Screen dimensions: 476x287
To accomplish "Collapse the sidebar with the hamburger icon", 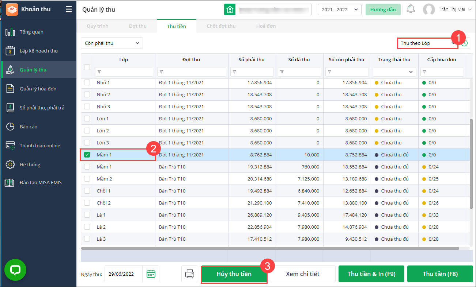I will click(x=69, y=9).
